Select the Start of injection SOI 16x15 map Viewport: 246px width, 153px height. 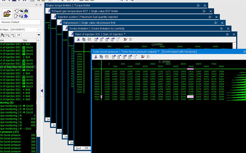(18, 54)
